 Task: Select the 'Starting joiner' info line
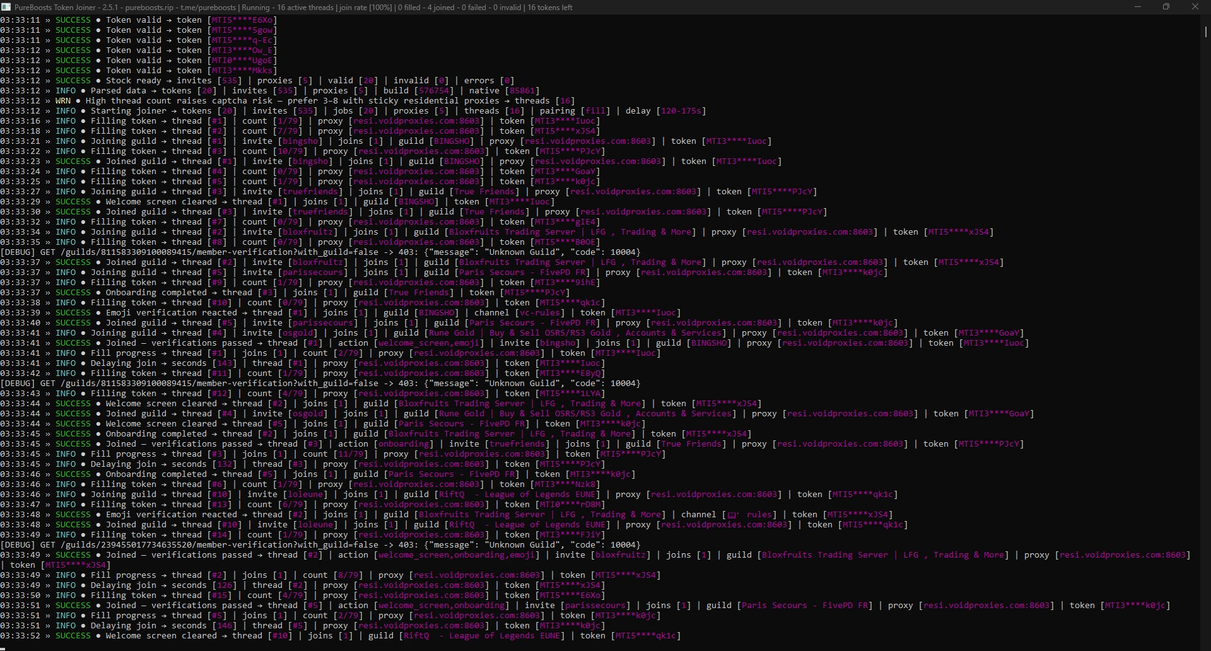[x=353, y=111]
